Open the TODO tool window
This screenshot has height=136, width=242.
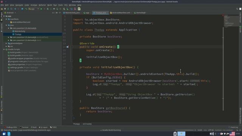(53, 127)
